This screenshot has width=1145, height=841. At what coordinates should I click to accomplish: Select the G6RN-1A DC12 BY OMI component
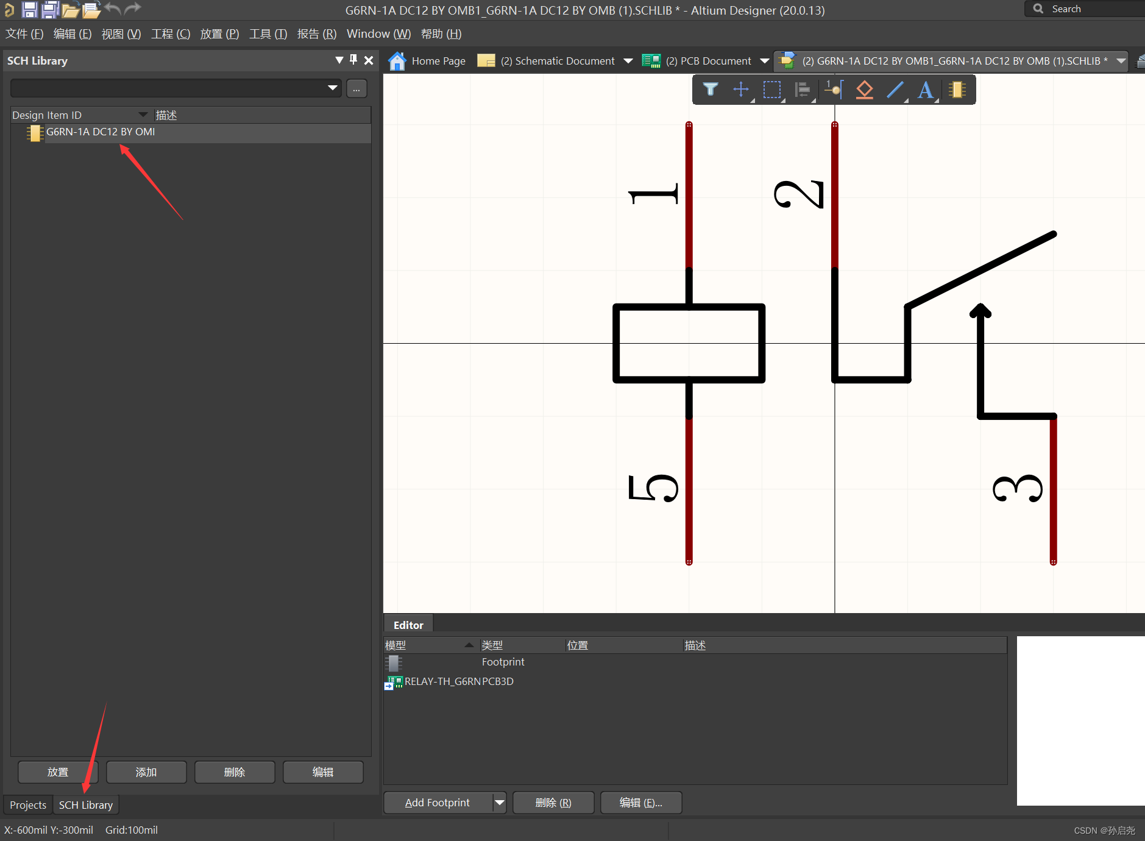190,132
